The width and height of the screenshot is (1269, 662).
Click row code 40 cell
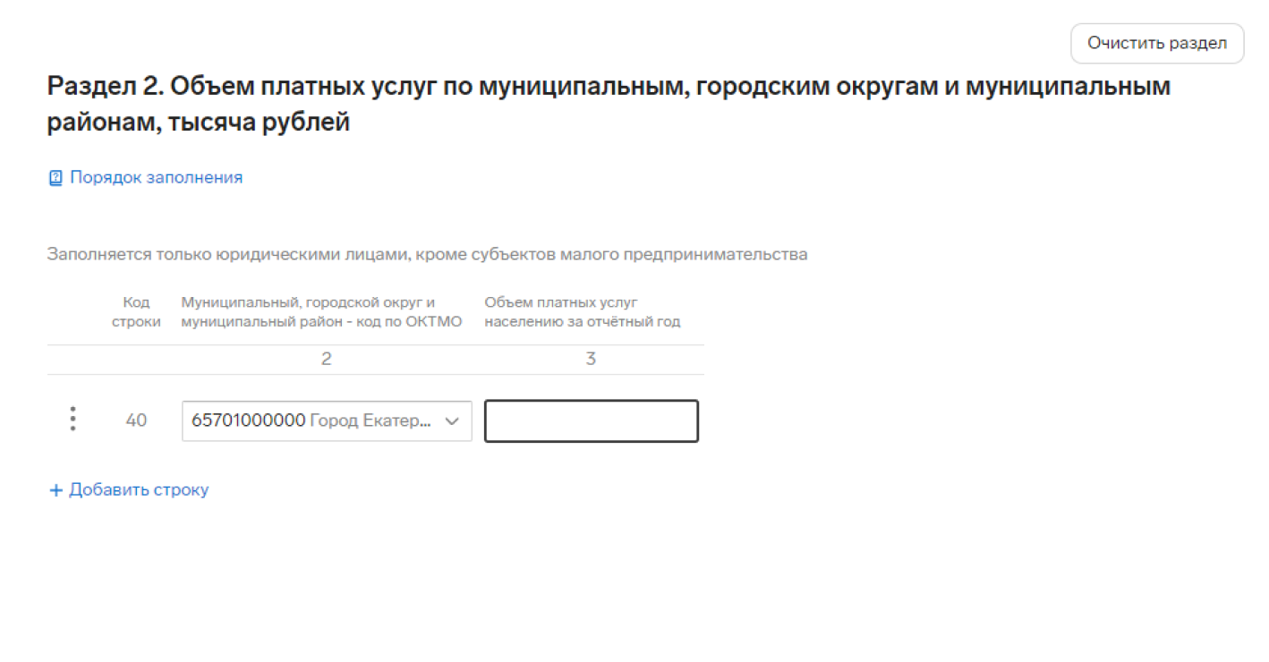coord(136,420)
